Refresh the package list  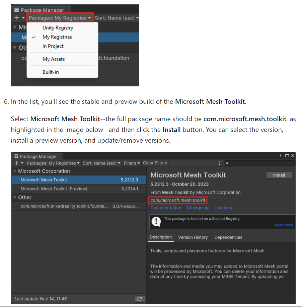tap(140, 299)
